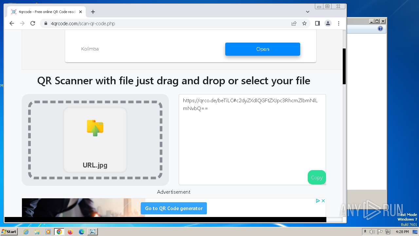Image resolution: width=419 pixels, height=236 pixels.
Task: Open the Chrome profile avatar
Action: [328, 23]
